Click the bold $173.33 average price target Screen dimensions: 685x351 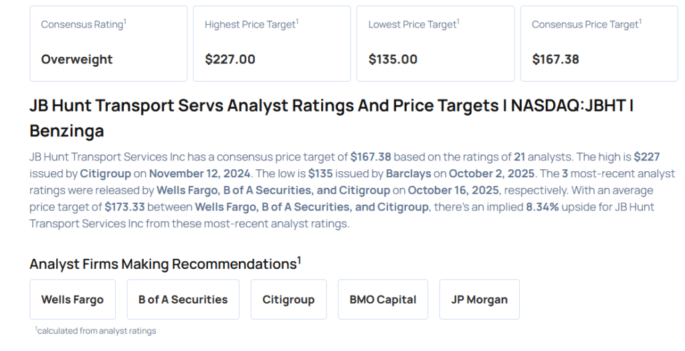coord(127,207)
